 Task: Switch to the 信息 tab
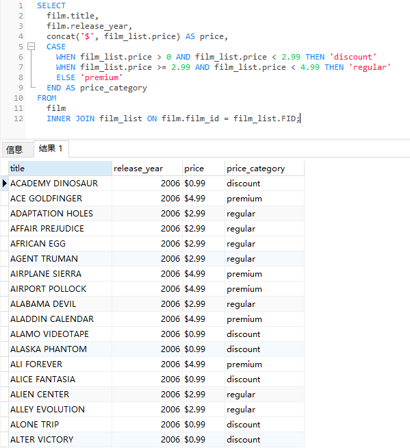click(x=14, y=149)
